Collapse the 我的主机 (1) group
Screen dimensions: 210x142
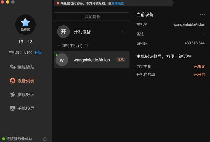59,46
